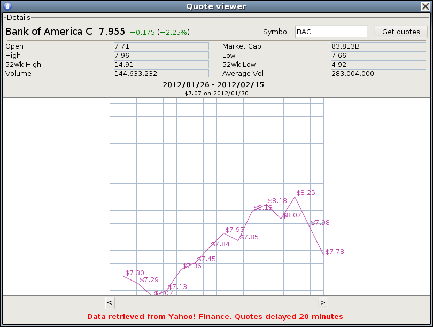This screenshot has width=433, height=327.
Task: Click the Yahoo! Finance data delay notice
Action: click(x=215, y=316)
